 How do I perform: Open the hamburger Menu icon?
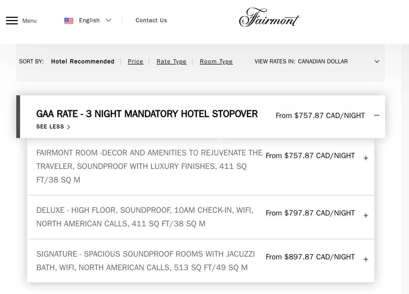12,20
